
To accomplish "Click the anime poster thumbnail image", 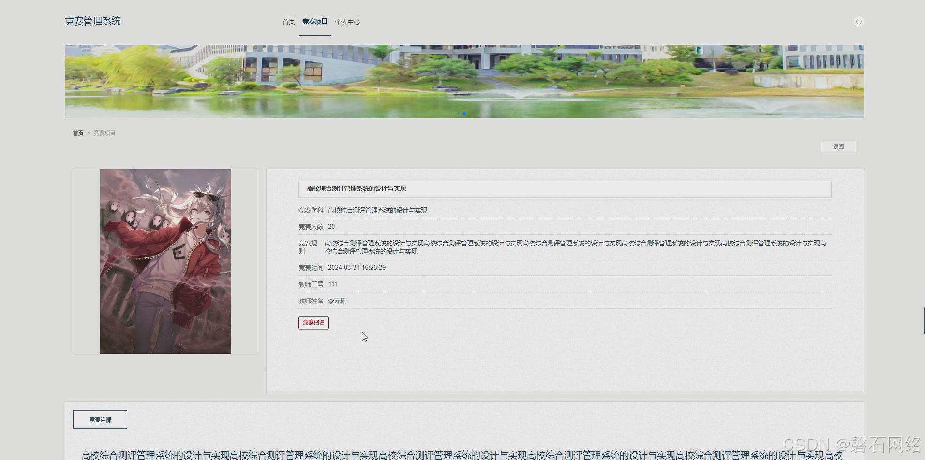I will [x=165, y=261].
